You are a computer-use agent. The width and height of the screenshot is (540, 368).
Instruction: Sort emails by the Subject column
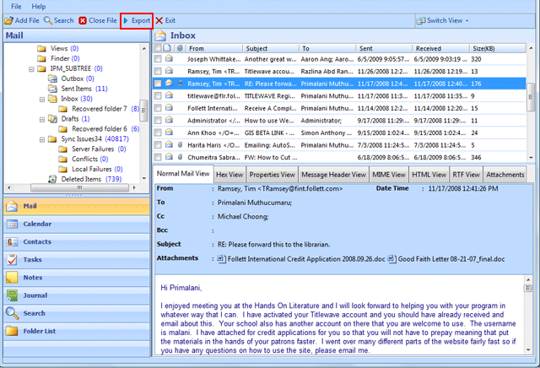pos(271,49)
